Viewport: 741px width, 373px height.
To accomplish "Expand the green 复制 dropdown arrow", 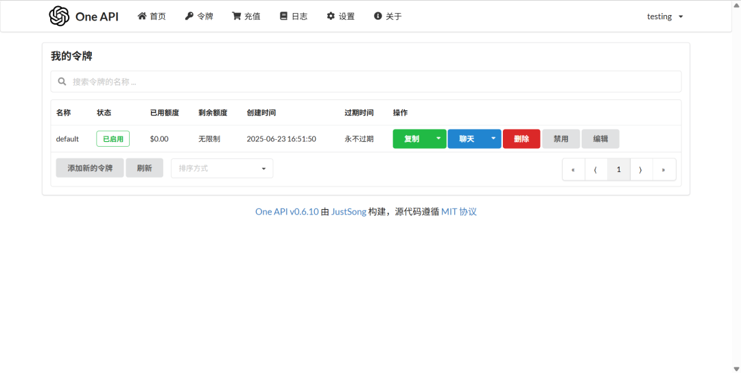I will click(438, 139).
